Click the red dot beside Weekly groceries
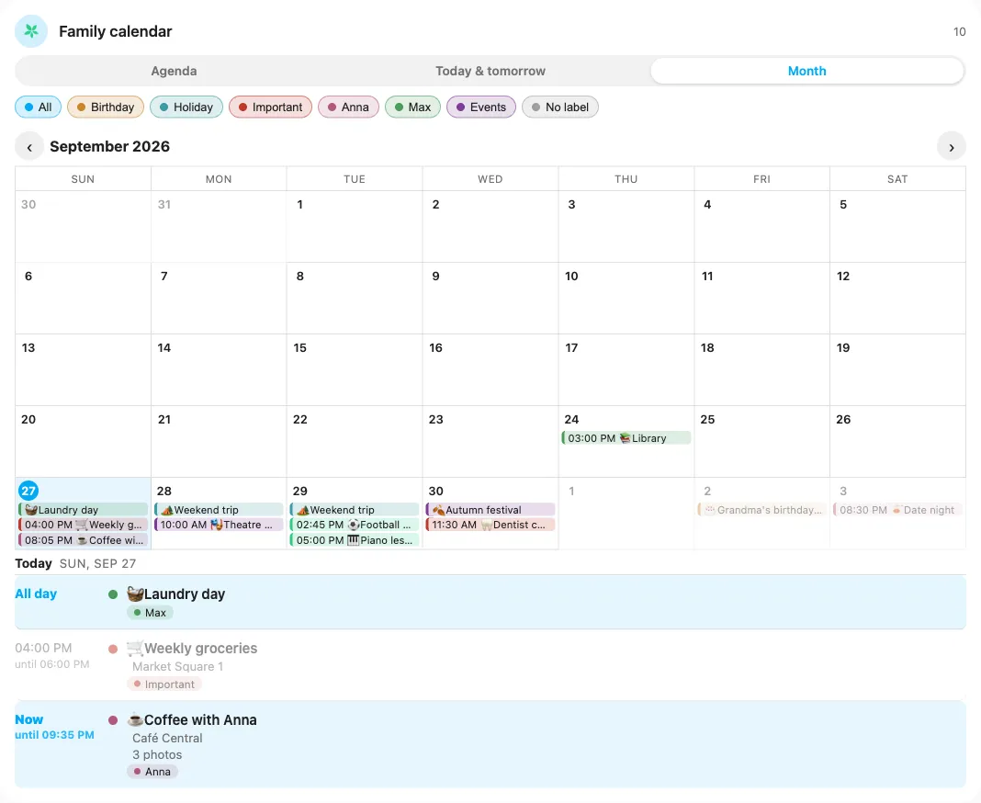Image resolution: width=981 pixels, height=803 pixels. pos(113,649)
